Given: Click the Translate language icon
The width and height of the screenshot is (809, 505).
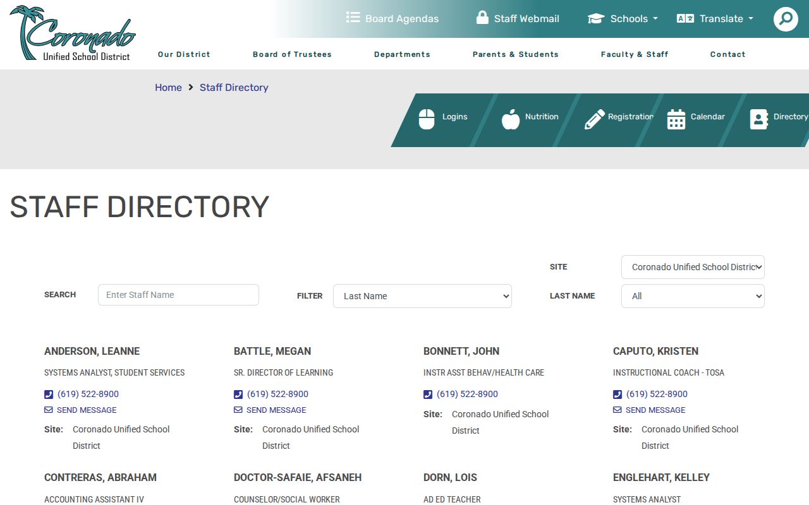Looking at the screenshot, I should pos(685,18).
